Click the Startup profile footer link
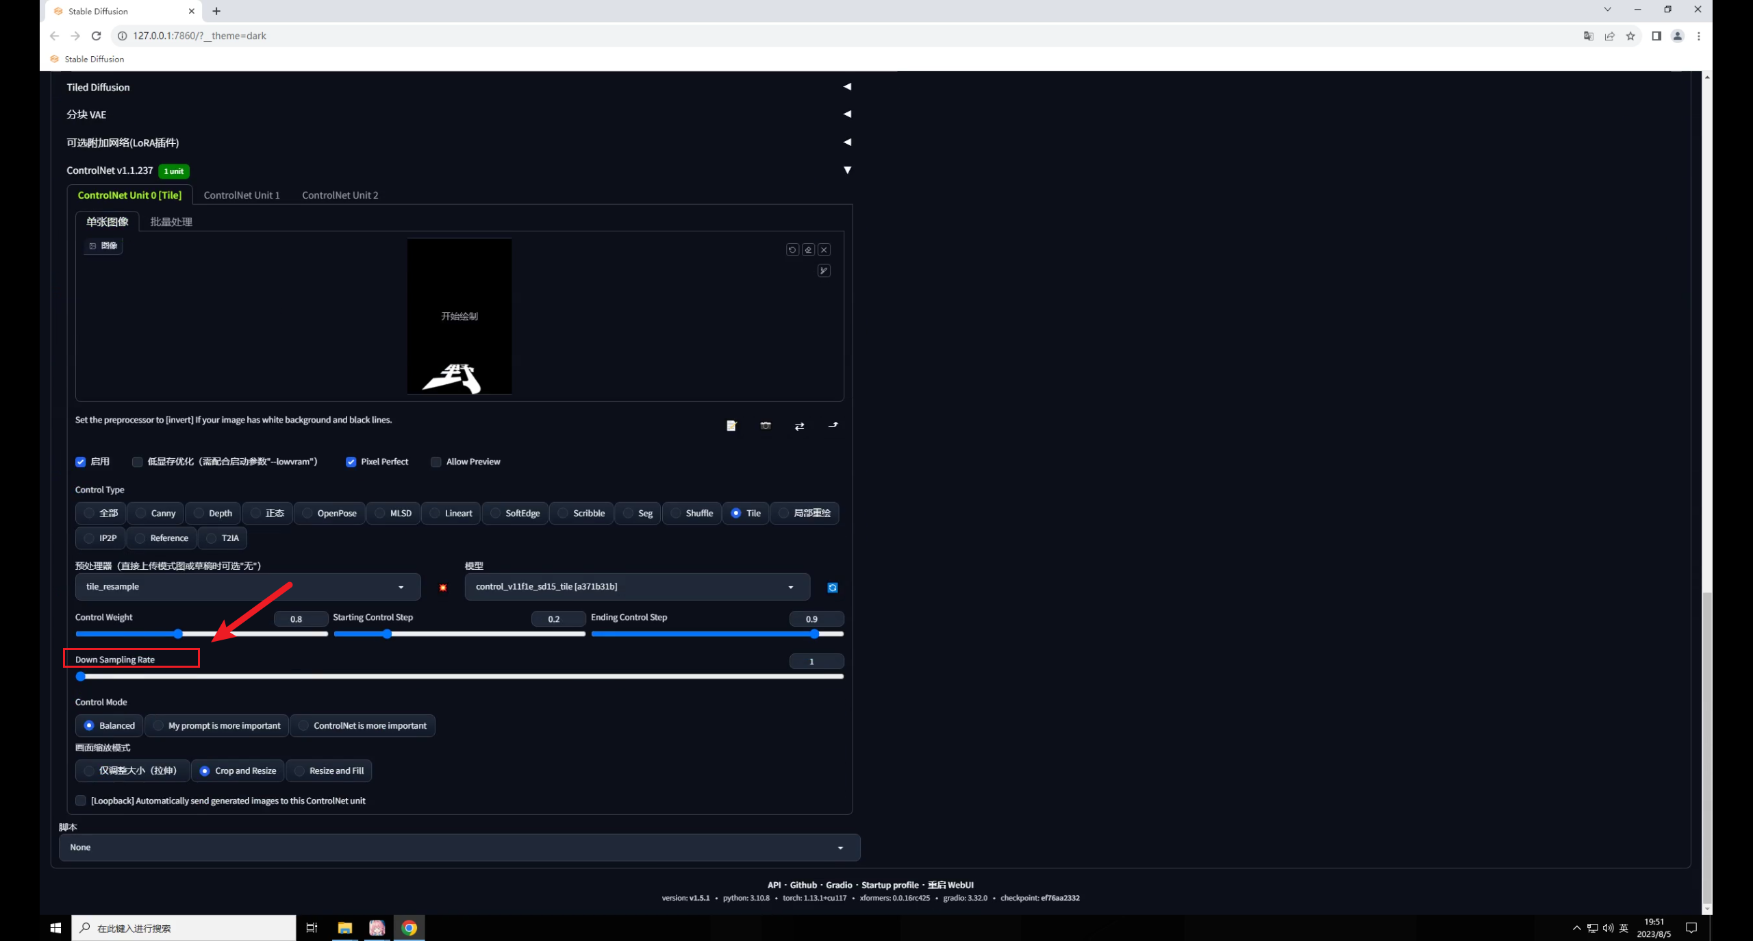Viewport: 1753px width, 941px height. [890, 885]
